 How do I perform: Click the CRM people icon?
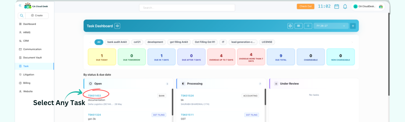pos(20,41)
